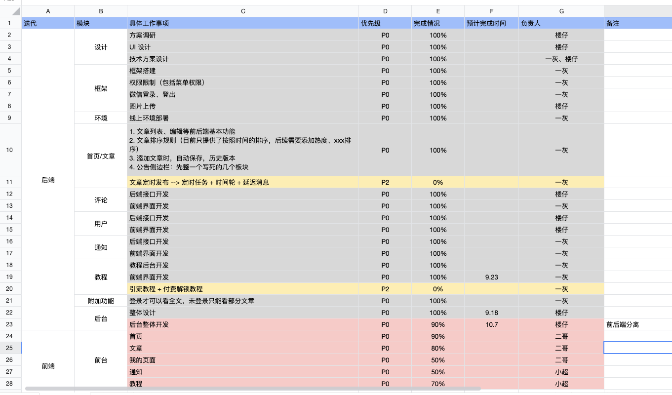The image size is (672, 395).
Task: Click the 首页/文章 module cell
Action: point(101,156)
